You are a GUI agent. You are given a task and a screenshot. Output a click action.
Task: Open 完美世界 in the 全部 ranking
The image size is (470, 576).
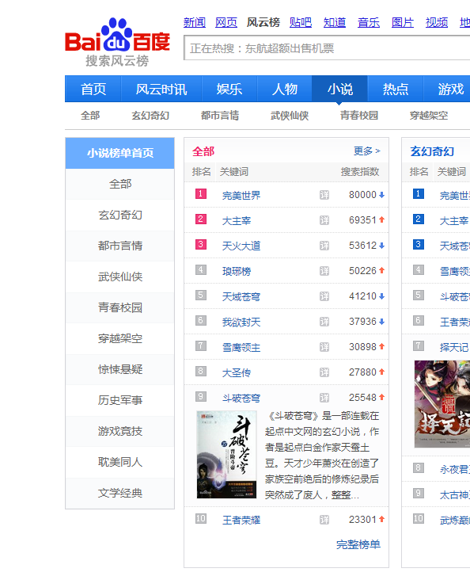click(241, 195)
